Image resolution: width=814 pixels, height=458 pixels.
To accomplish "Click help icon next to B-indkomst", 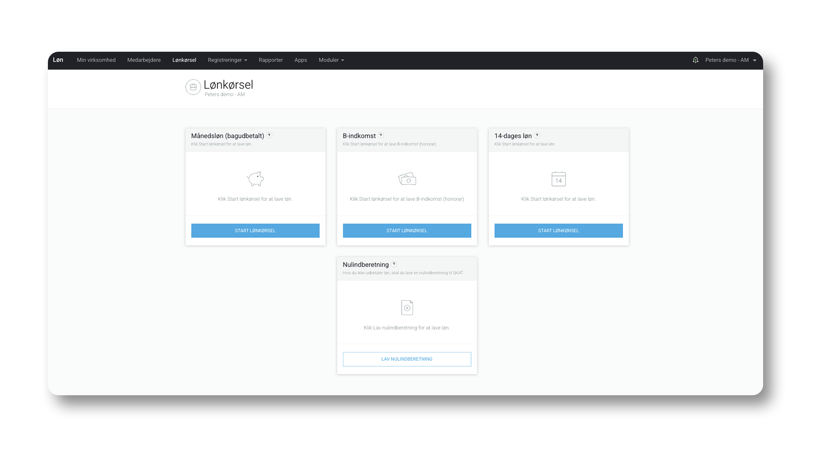I will pos(381,135).
